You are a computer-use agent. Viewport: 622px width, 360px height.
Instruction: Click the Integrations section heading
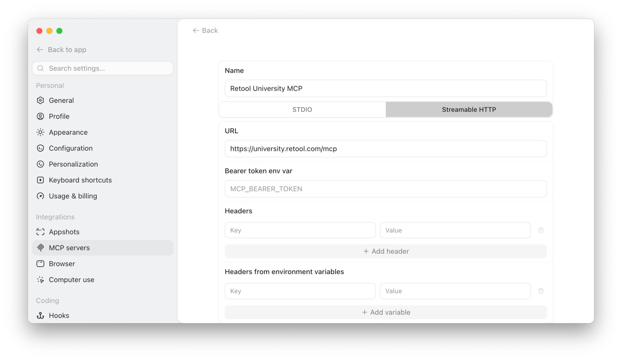coord(55,217)
